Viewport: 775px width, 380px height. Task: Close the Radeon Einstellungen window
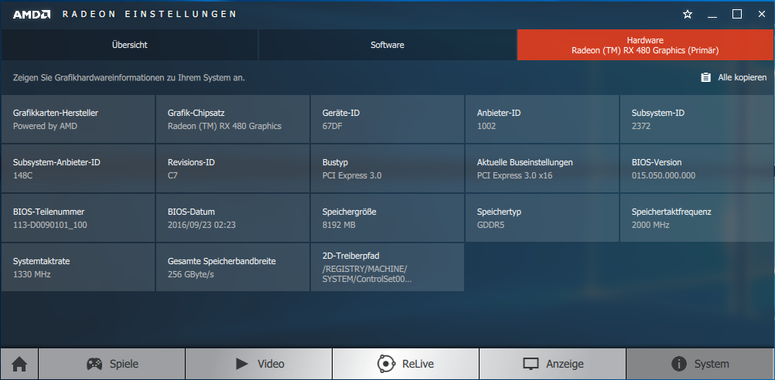click(x=762, y=15)
